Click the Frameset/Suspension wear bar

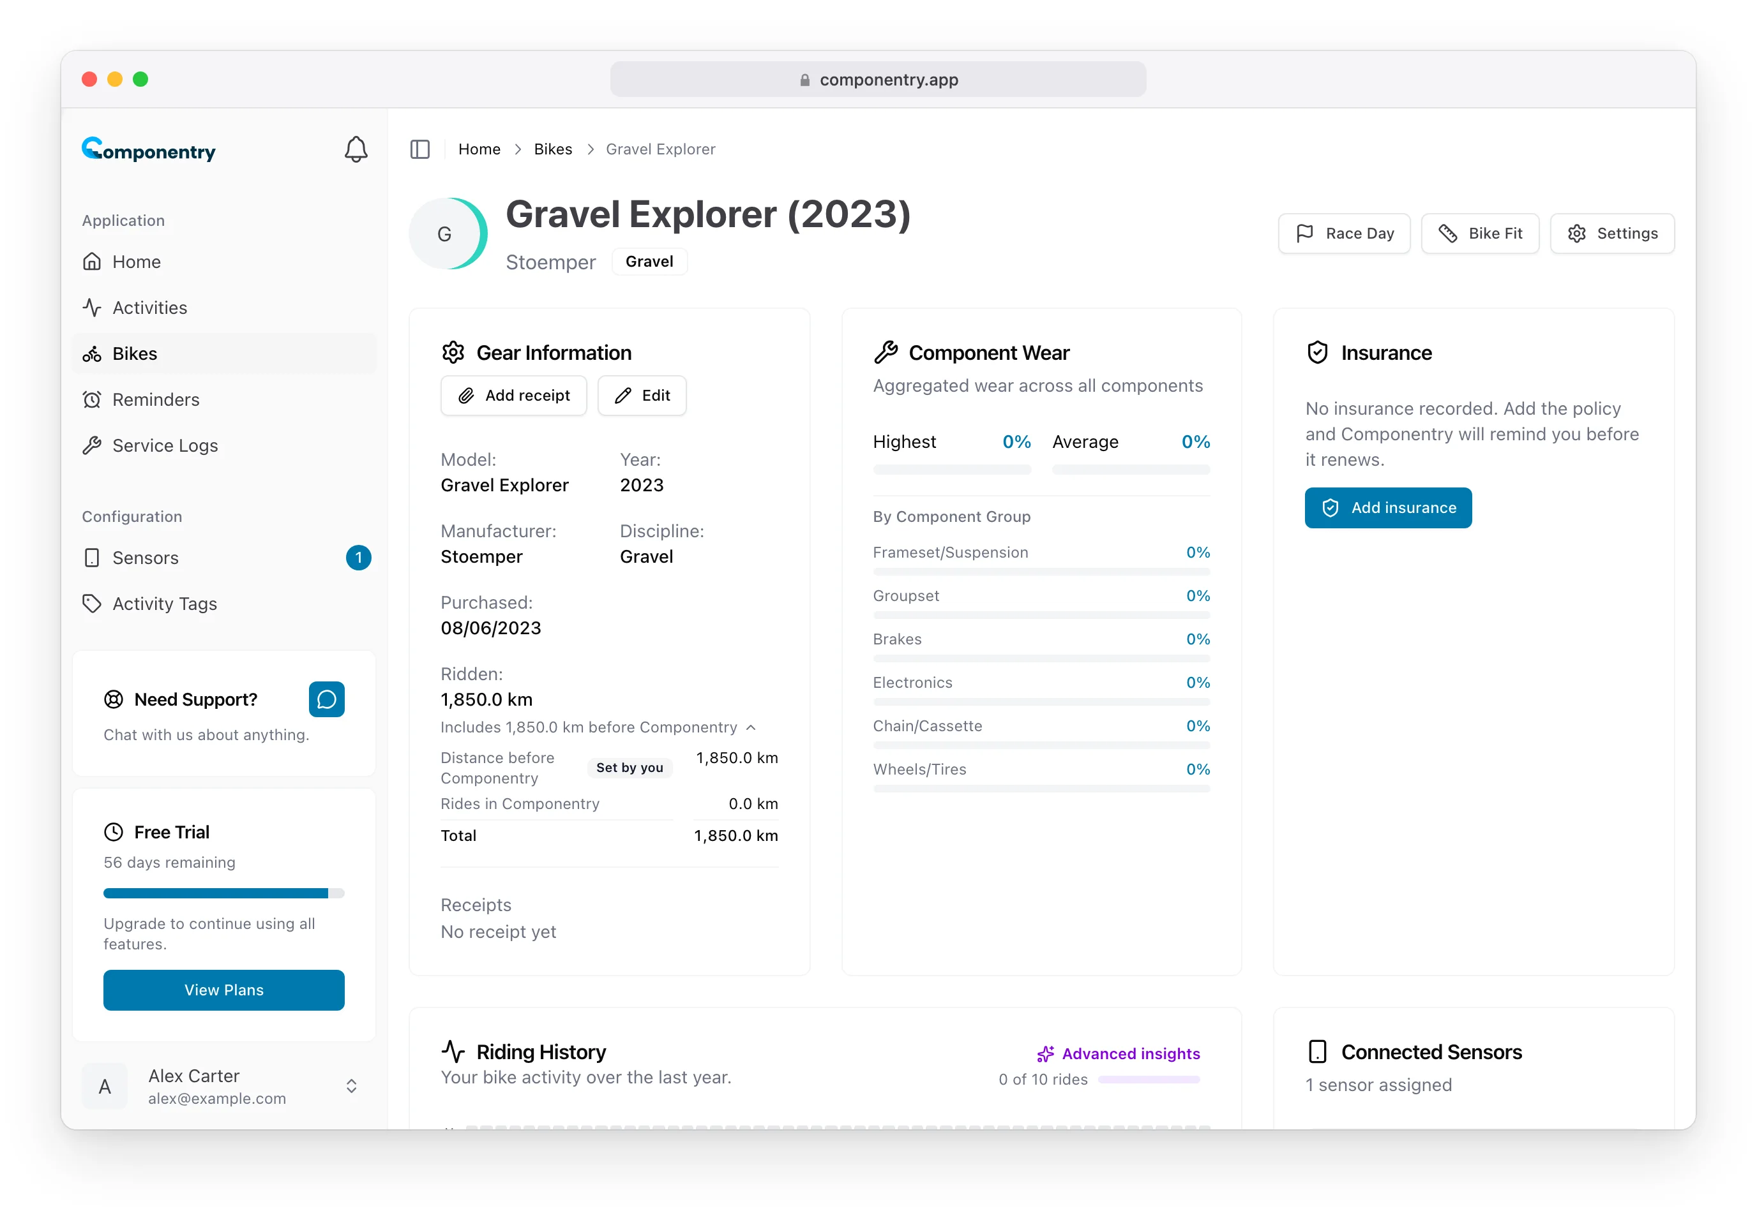(x=1042, y=571)
